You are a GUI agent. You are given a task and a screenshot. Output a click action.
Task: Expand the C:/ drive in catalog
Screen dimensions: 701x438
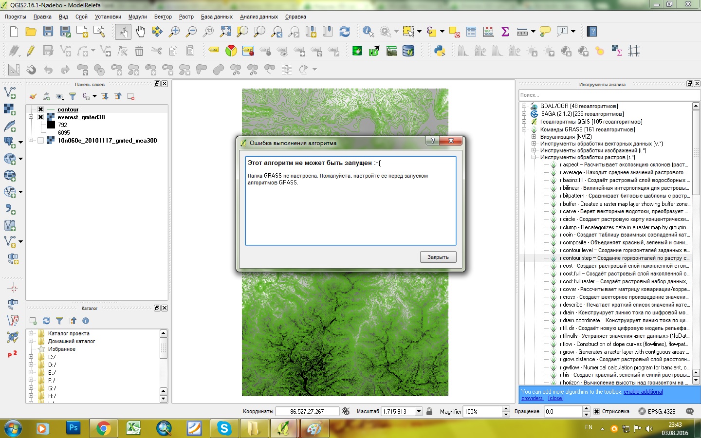[31, 357]
